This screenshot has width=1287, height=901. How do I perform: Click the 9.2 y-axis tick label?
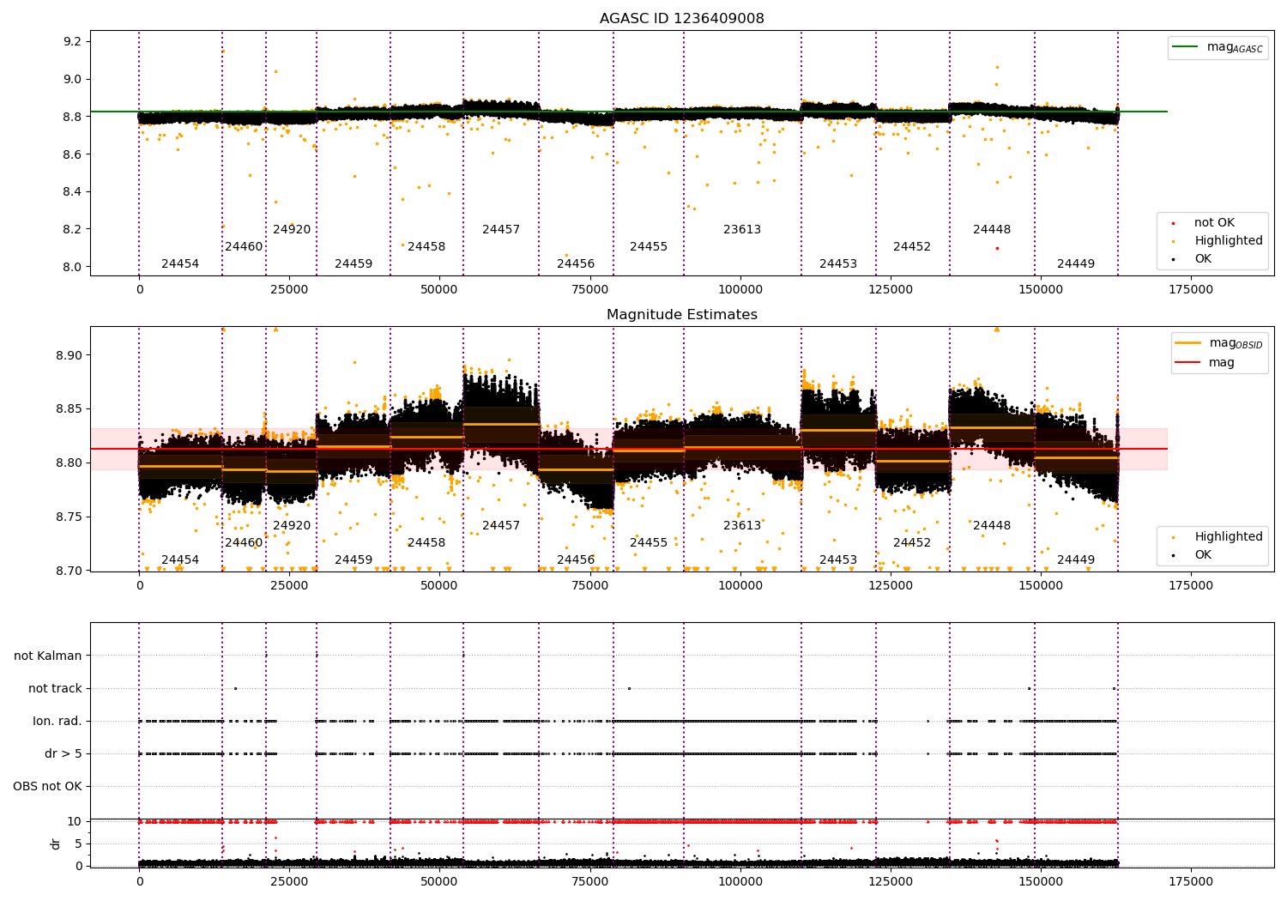73,42
